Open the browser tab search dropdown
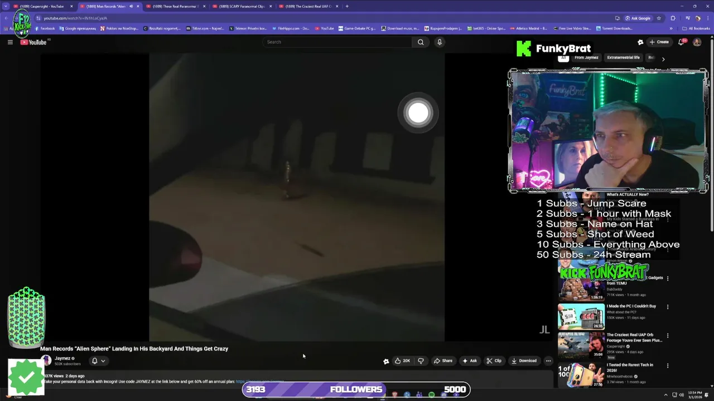The height and width of the screenshot is (401, 714). (6, 6)
